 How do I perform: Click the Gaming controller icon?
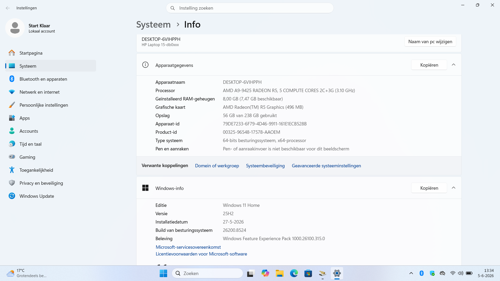pyautogui.click(x=12, y=157)
